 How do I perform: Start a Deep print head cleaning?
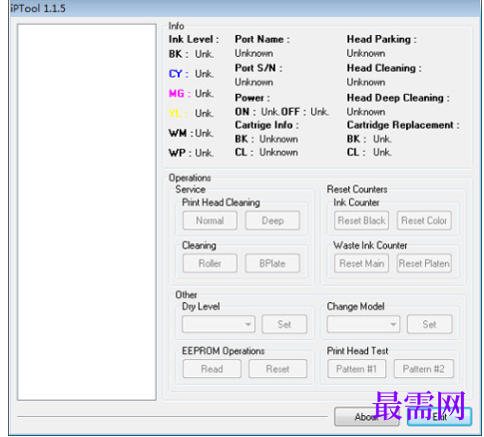[x=272, y=220]
